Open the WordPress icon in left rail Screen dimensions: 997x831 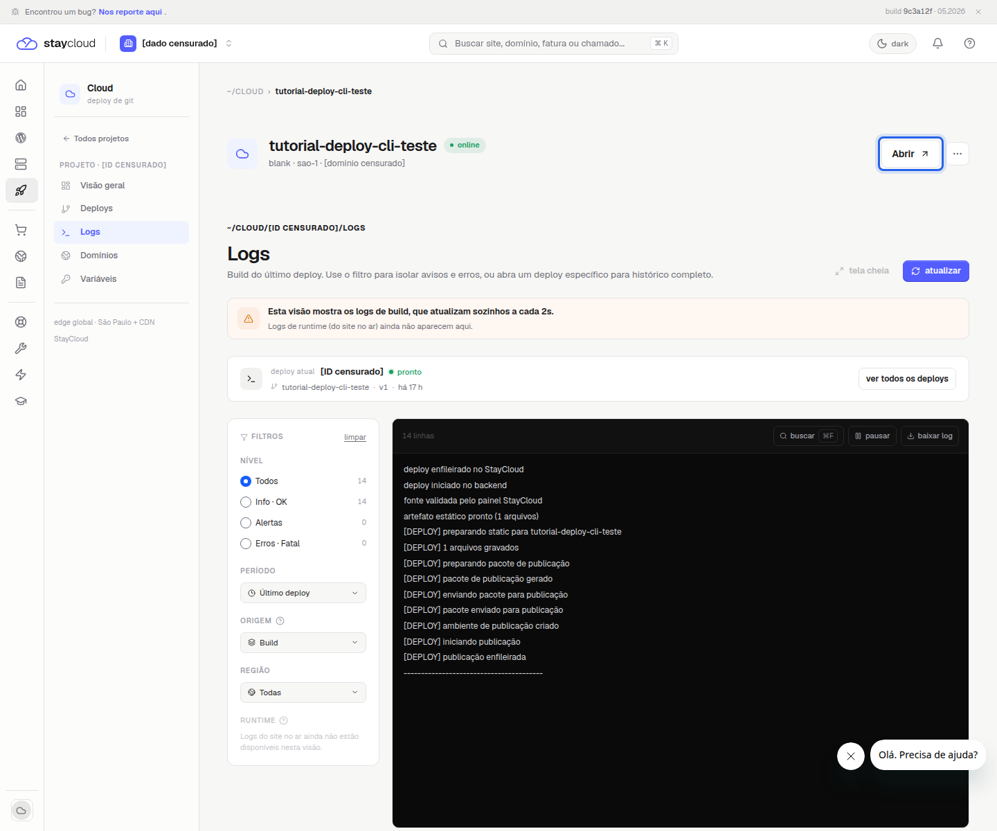[x=21, y=138]
